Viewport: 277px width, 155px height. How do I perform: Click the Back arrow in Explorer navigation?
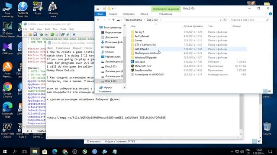(x=98, y=20)
